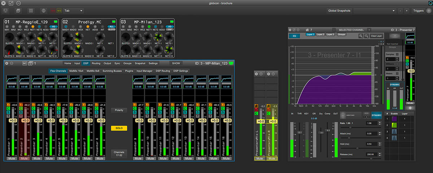Click the yellow MS icon in toolbar
Image resolution: width=433 pixels, height=173 pixels.
tap(59, 11)
